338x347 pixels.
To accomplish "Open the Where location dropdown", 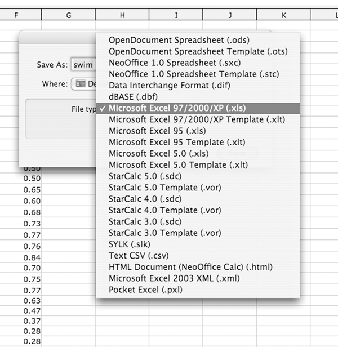I will coord(83,84).
